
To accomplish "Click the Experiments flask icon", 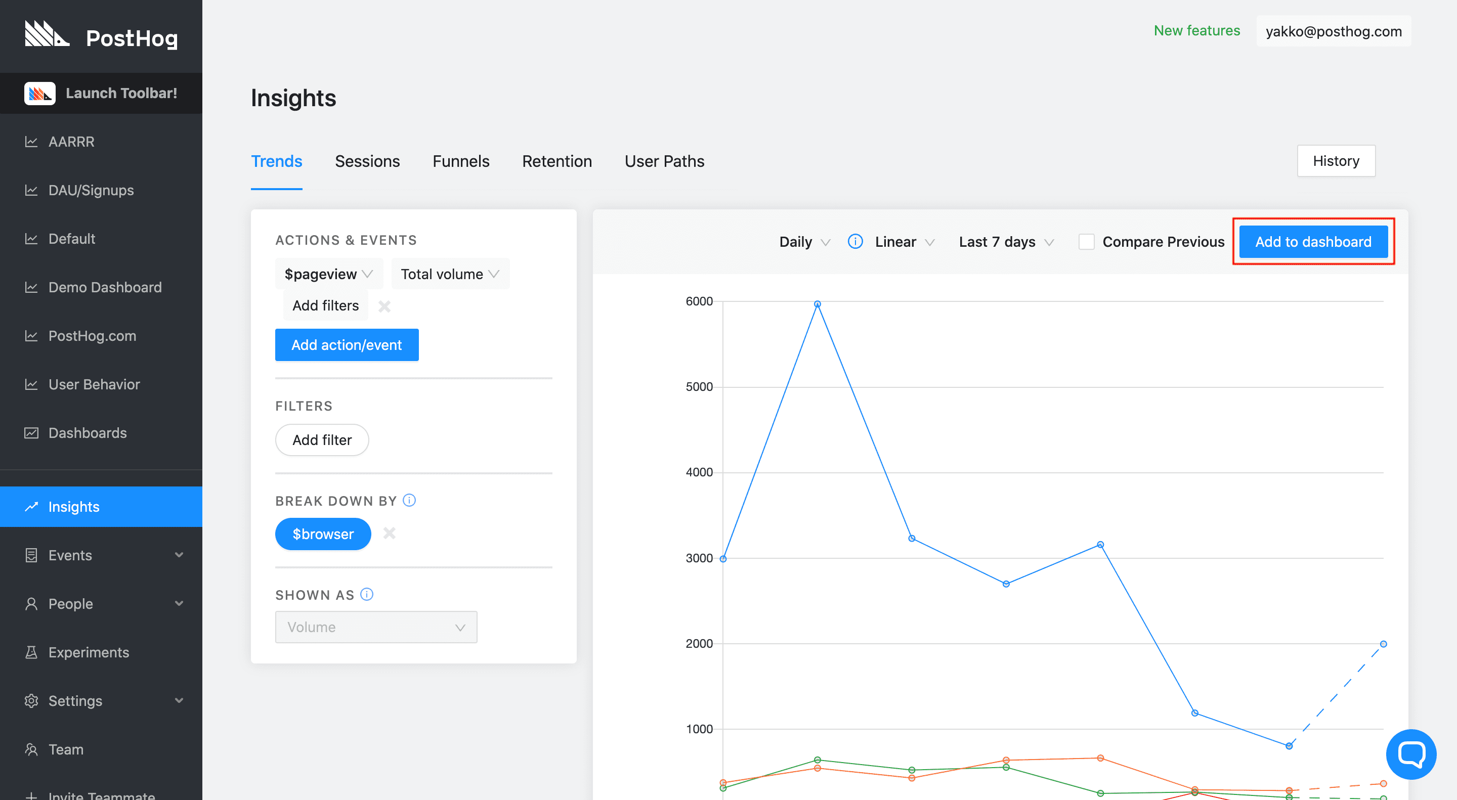I will pyautogui.click(x=31, y=652).
